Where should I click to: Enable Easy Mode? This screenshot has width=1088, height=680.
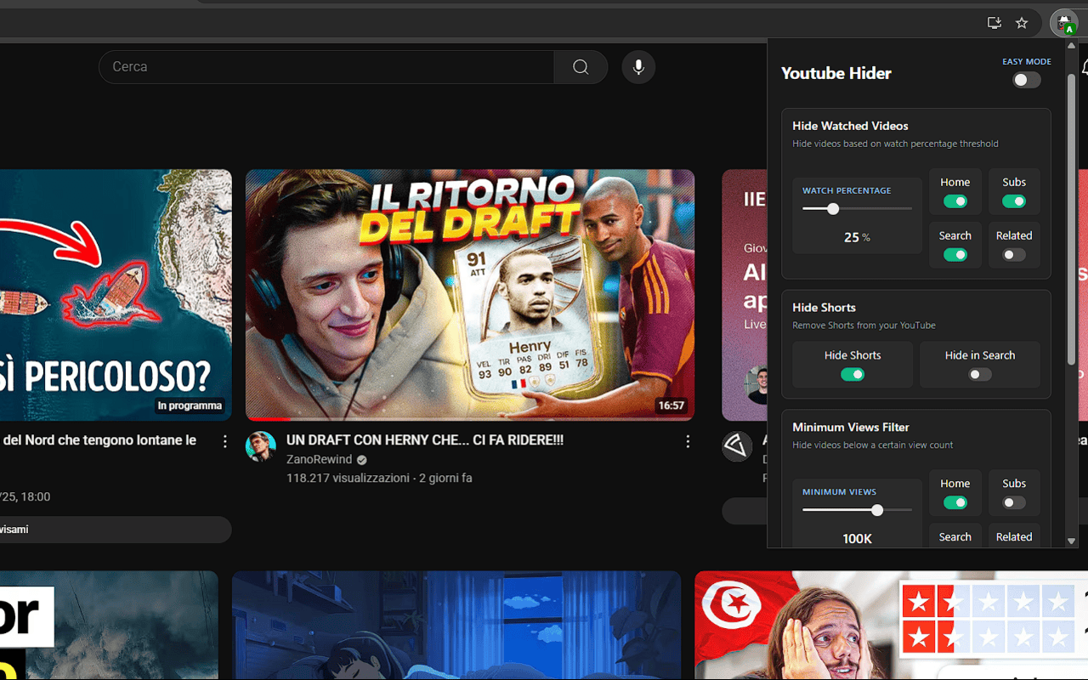[x=1026, y=80]
